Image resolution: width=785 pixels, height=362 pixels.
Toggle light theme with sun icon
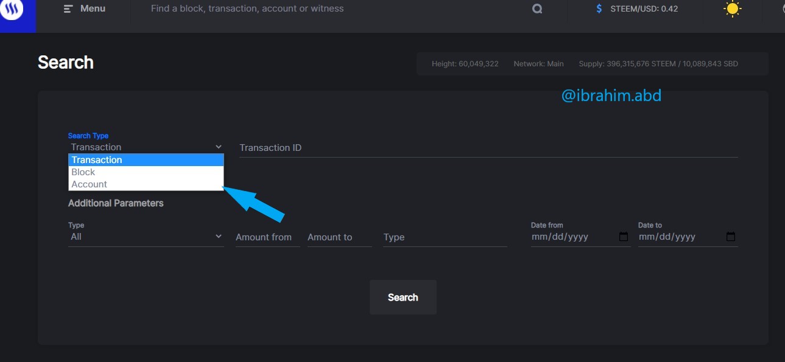[x=732, y=9]
